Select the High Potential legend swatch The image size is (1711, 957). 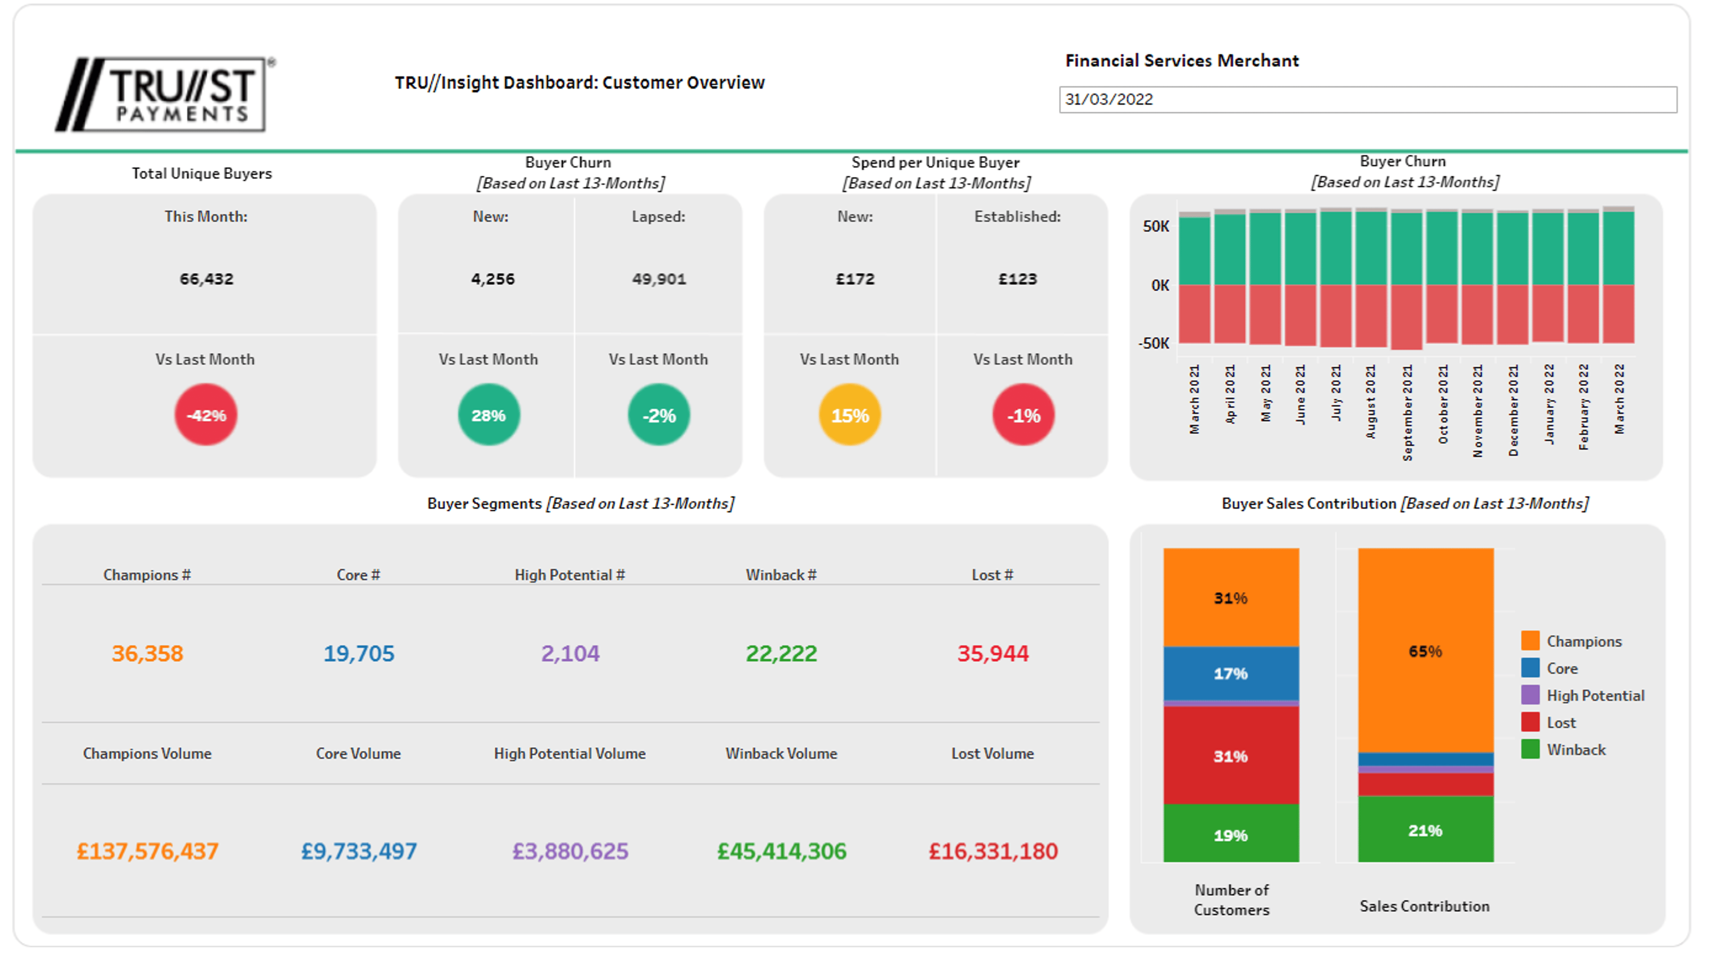(x=1531, y=695)
